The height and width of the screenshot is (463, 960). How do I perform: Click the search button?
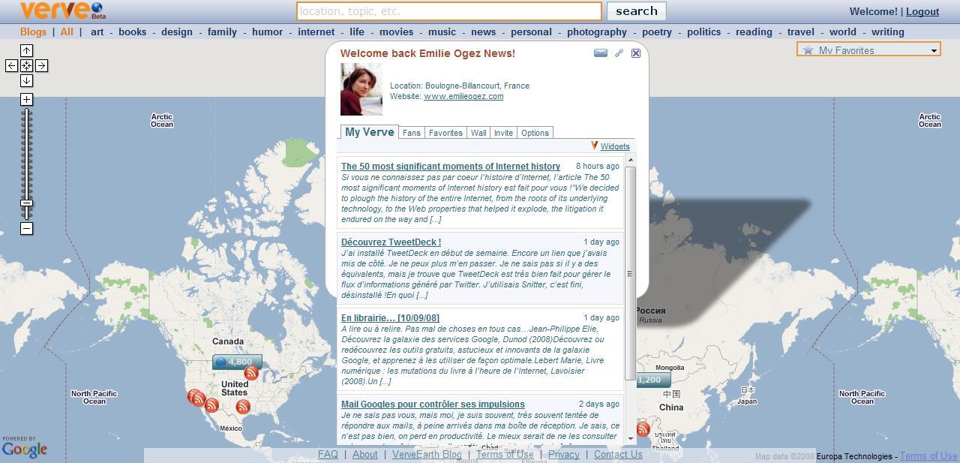pos(636,11)
